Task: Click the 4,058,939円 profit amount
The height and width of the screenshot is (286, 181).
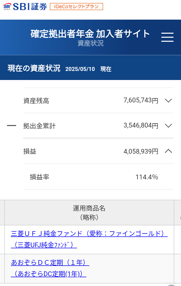Action: [x=141, y=151]
